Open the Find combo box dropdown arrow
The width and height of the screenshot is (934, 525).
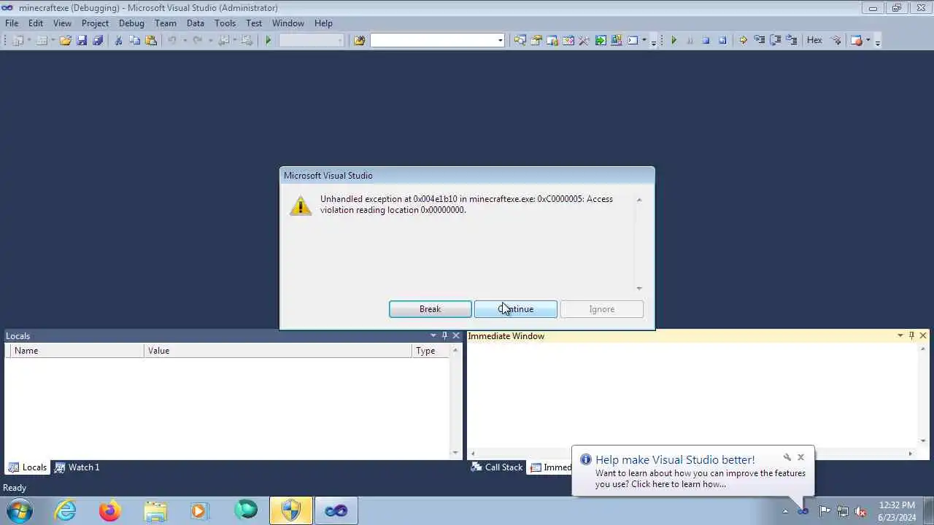(501, 40)
